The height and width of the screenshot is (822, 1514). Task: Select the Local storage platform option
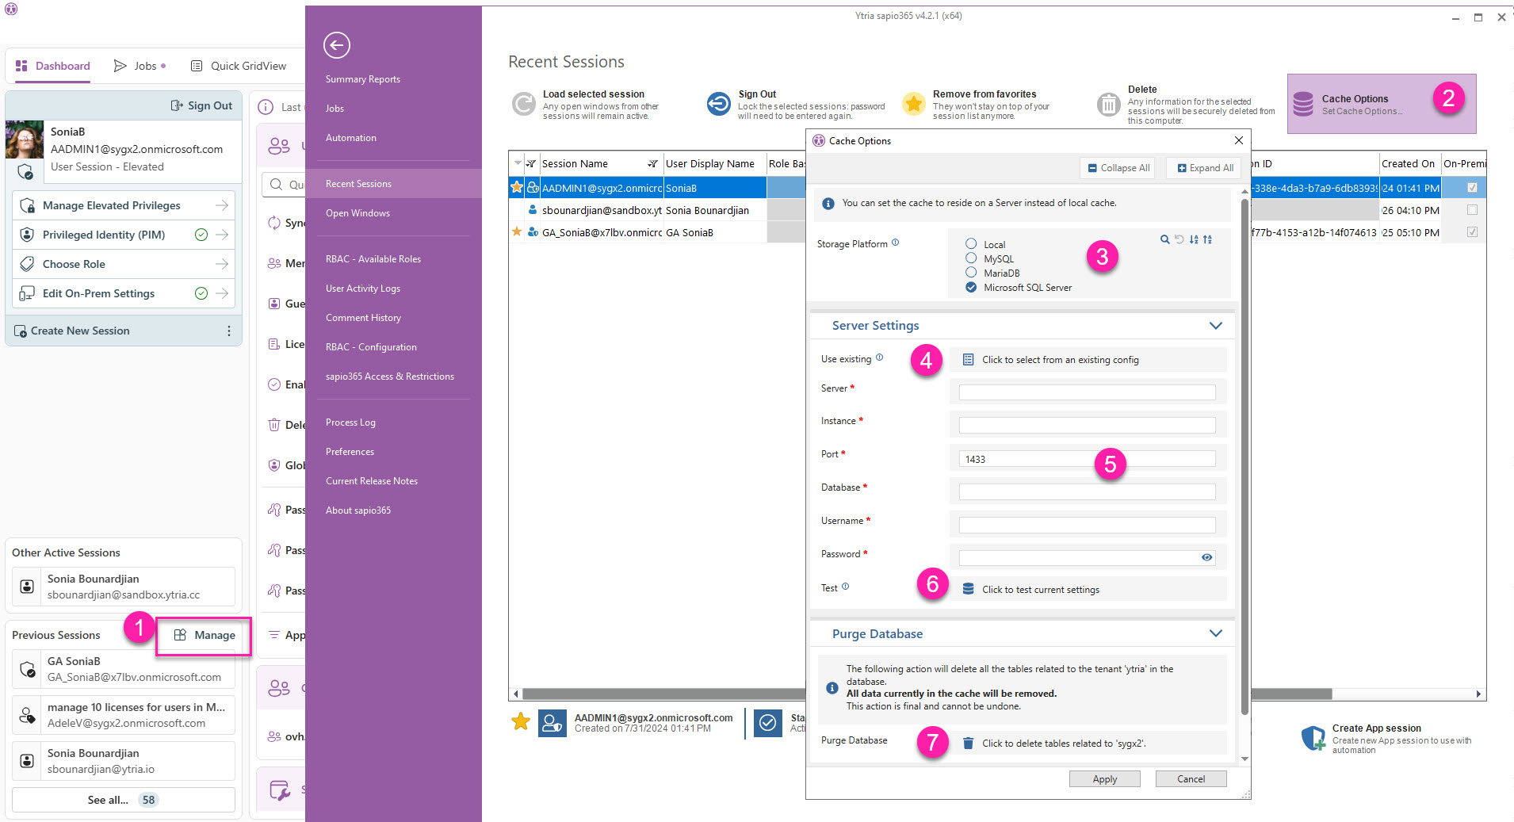pos(971,243)
